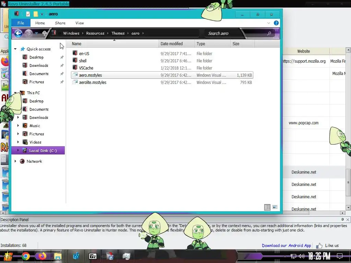Select Themes in the address breadcrumb
This screenshot has height=263, width=351.
click(x=118, y=33)
